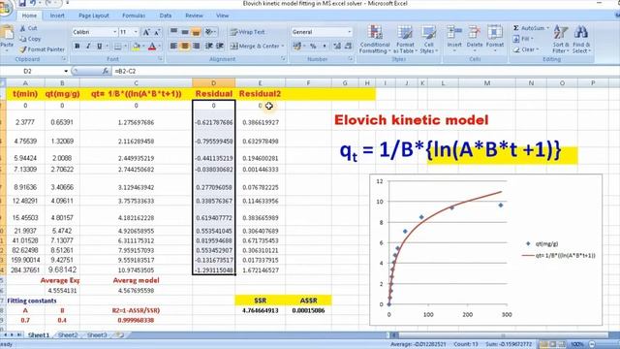
Task: Switch to the View tab
Action: pyautogui.click(x=223, y=16)
